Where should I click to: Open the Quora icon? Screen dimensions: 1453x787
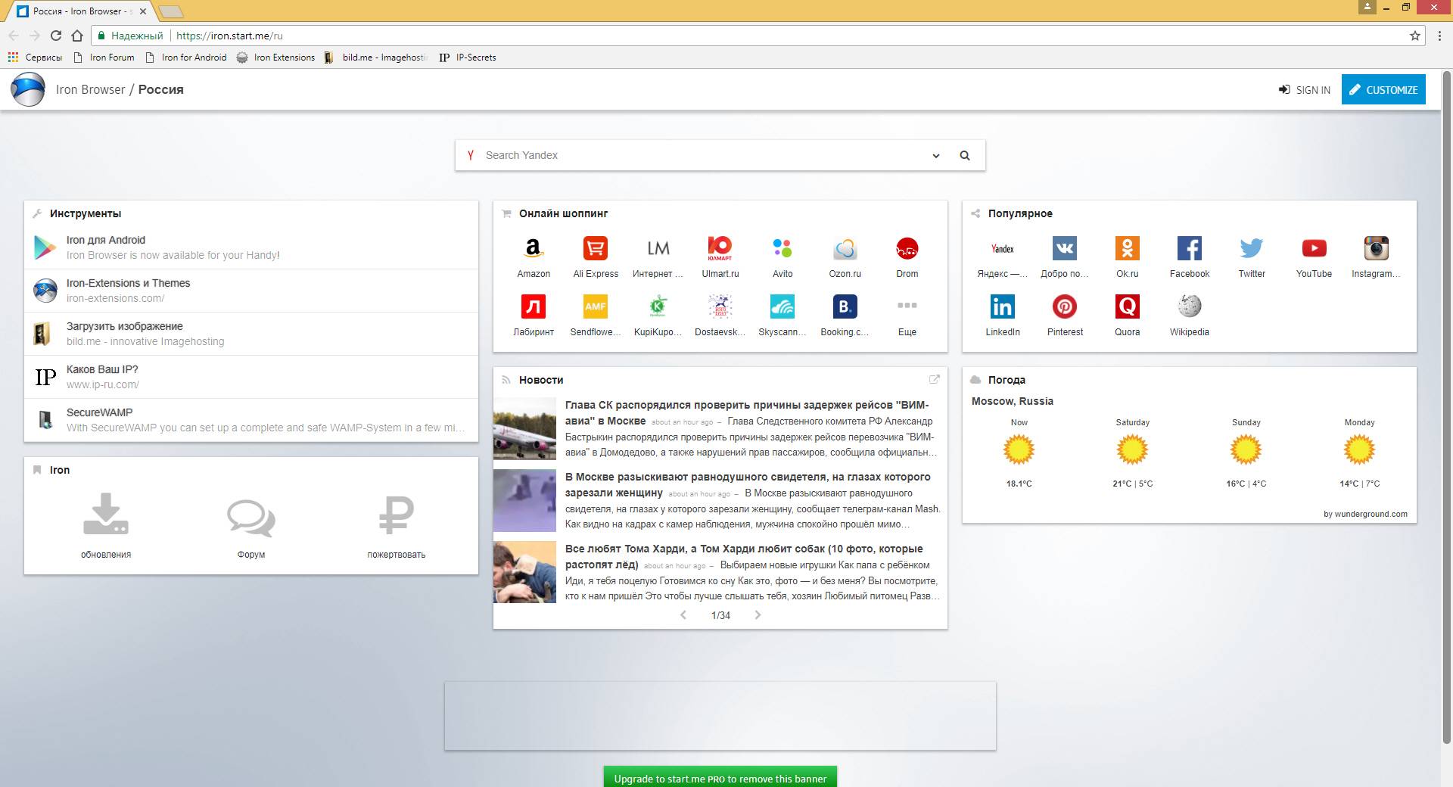pyautogui.click(x=1127, y=306)
